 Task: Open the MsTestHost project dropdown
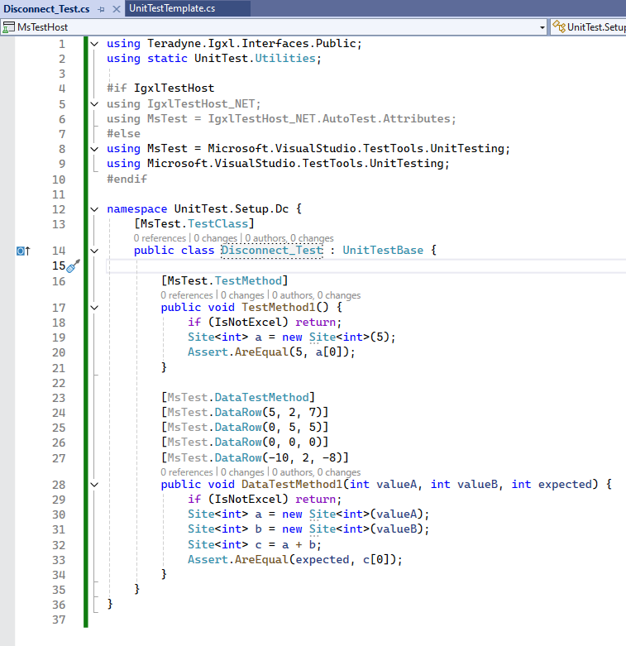point(542,27)
